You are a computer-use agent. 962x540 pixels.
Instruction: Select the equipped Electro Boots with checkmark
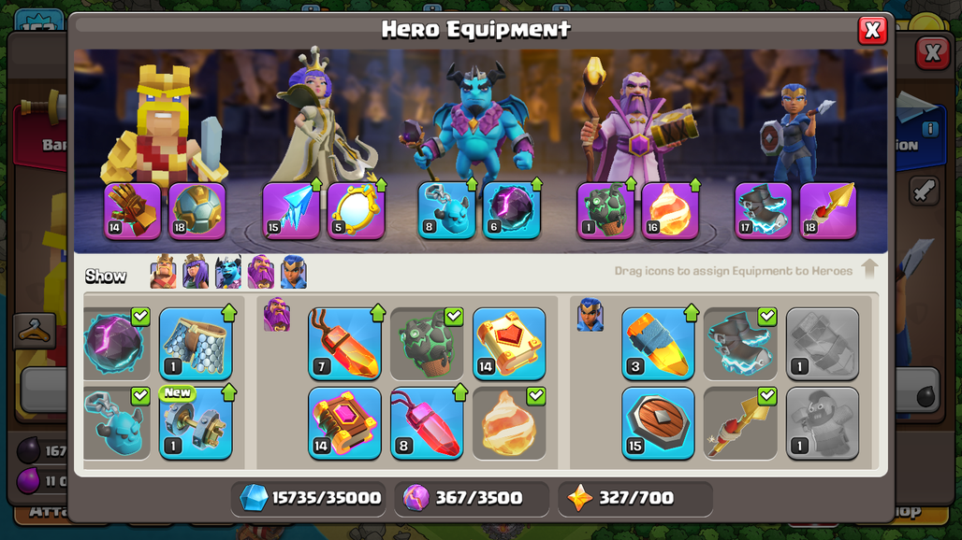tap(740, 344)
